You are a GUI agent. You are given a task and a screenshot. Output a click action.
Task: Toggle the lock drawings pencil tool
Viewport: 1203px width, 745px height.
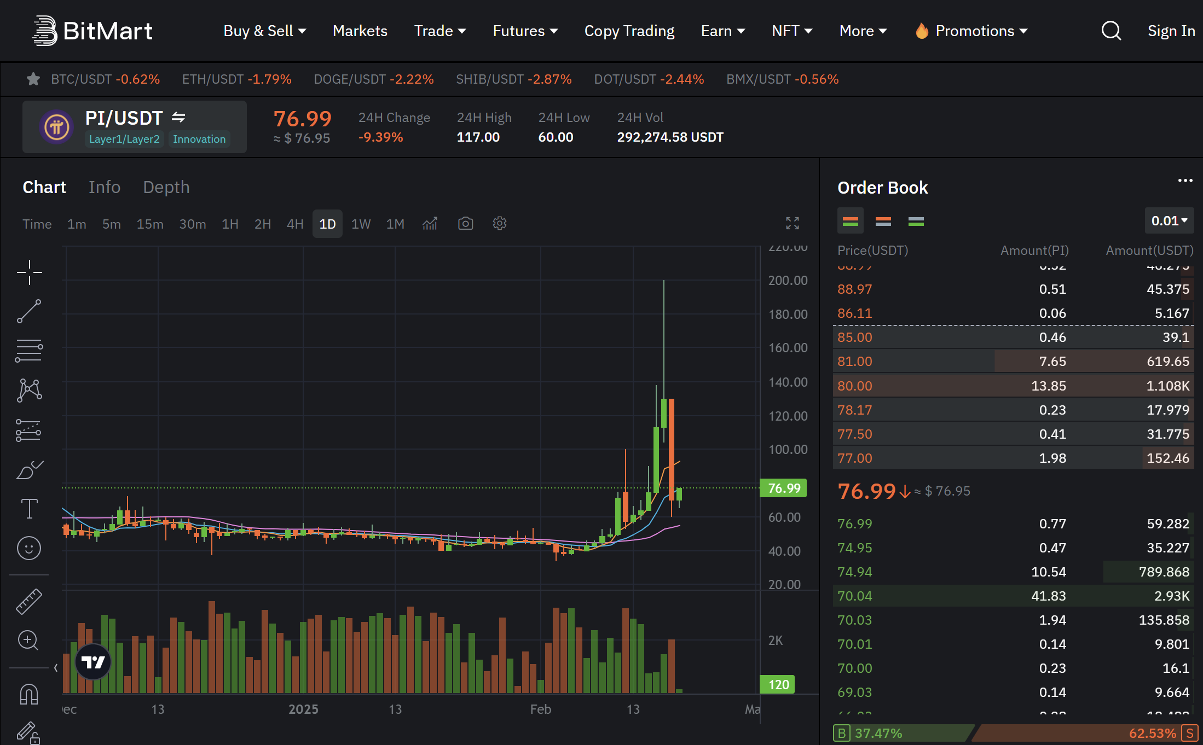pyautogui.click(x=28, y=733)
